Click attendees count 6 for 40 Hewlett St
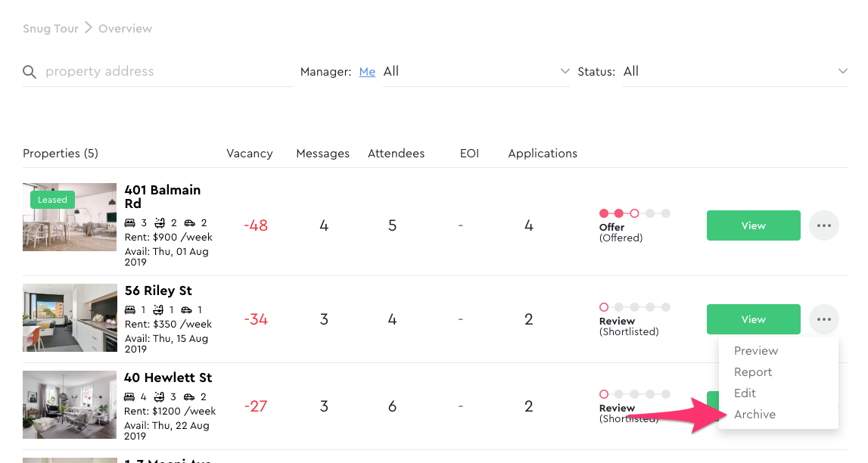Image resolution: width=868 pixels, height=463 pixels. pos(392,406)
